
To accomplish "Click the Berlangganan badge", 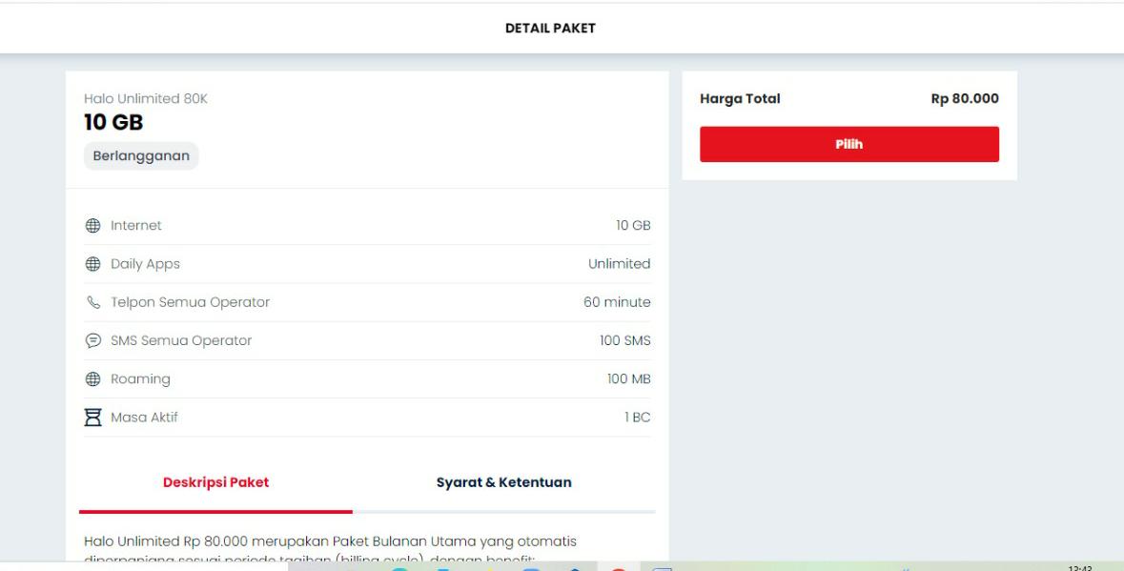I will point(141,155).
